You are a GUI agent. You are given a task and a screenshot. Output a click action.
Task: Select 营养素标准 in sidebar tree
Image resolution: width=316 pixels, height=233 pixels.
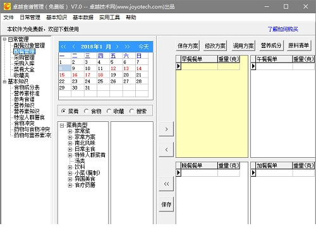click(27, 93)
